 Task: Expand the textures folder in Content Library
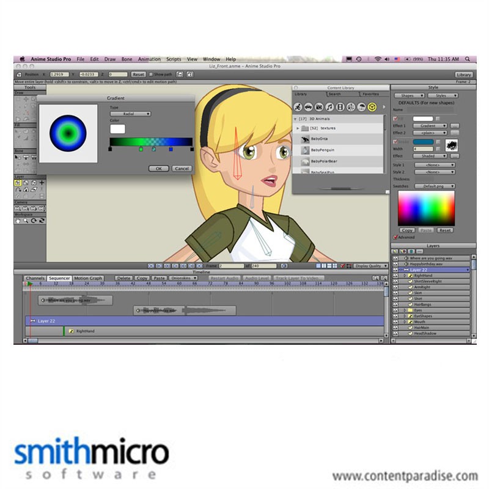point(298,128)
